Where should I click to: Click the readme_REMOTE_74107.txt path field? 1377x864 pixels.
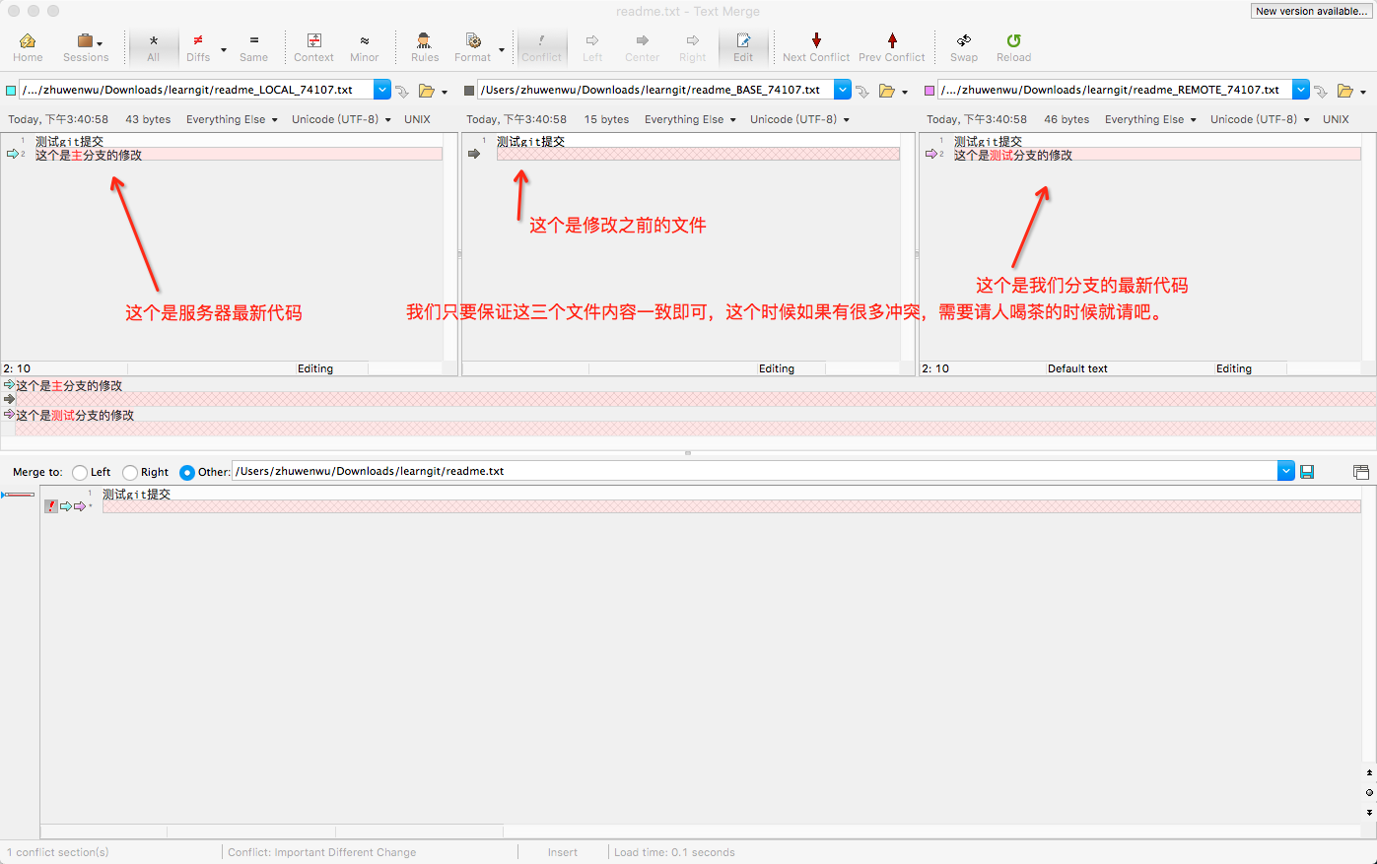point(1115,90)
